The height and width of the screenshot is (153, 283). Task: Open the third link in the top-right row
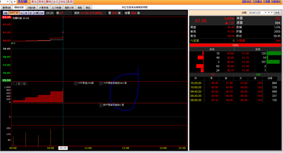point(266,2)
